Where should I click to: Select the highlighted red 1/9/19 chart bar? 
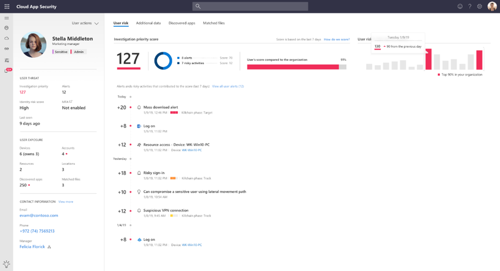[429, 59]
